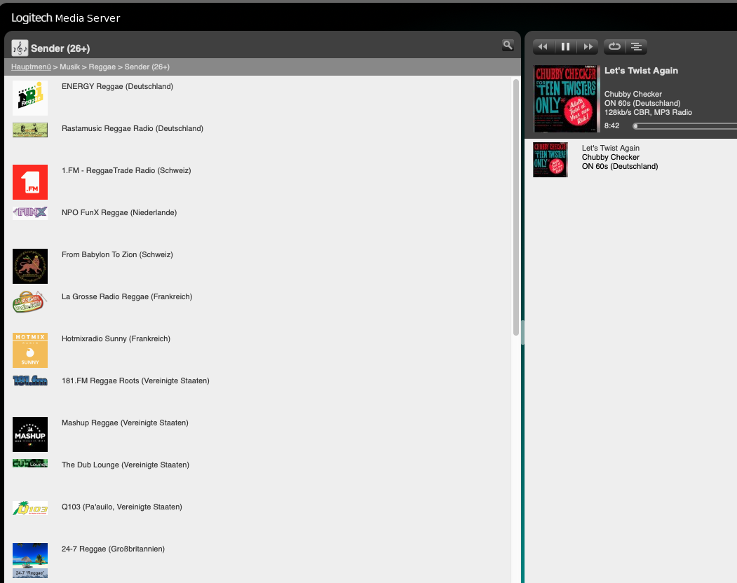Click Chubby Checker artist in now playing
737x583 pixels.
(633, 94)
